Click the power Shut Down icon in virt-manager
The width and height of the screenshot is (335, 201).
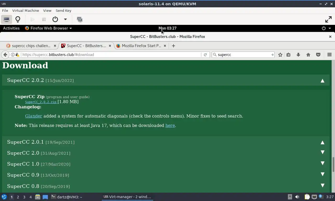[x=55, y=19]
